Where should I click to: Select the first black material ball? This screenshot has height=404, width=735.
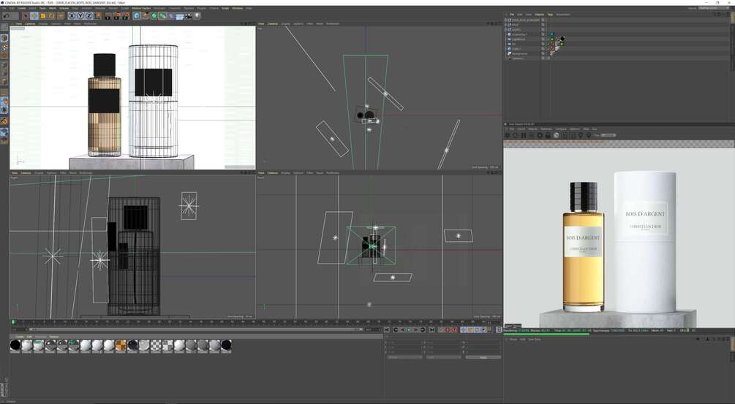(15, 346)
